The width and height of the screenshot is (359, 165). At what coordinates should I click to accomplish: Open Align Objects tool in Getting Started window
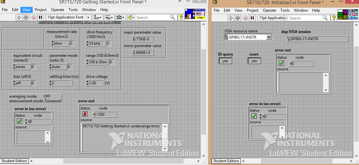click(x=98, y=17)
